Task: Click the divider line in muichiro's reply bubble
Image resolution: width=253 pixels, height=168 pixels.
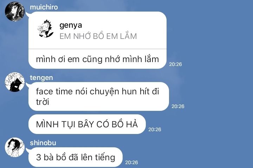Action: click(97, 49)
